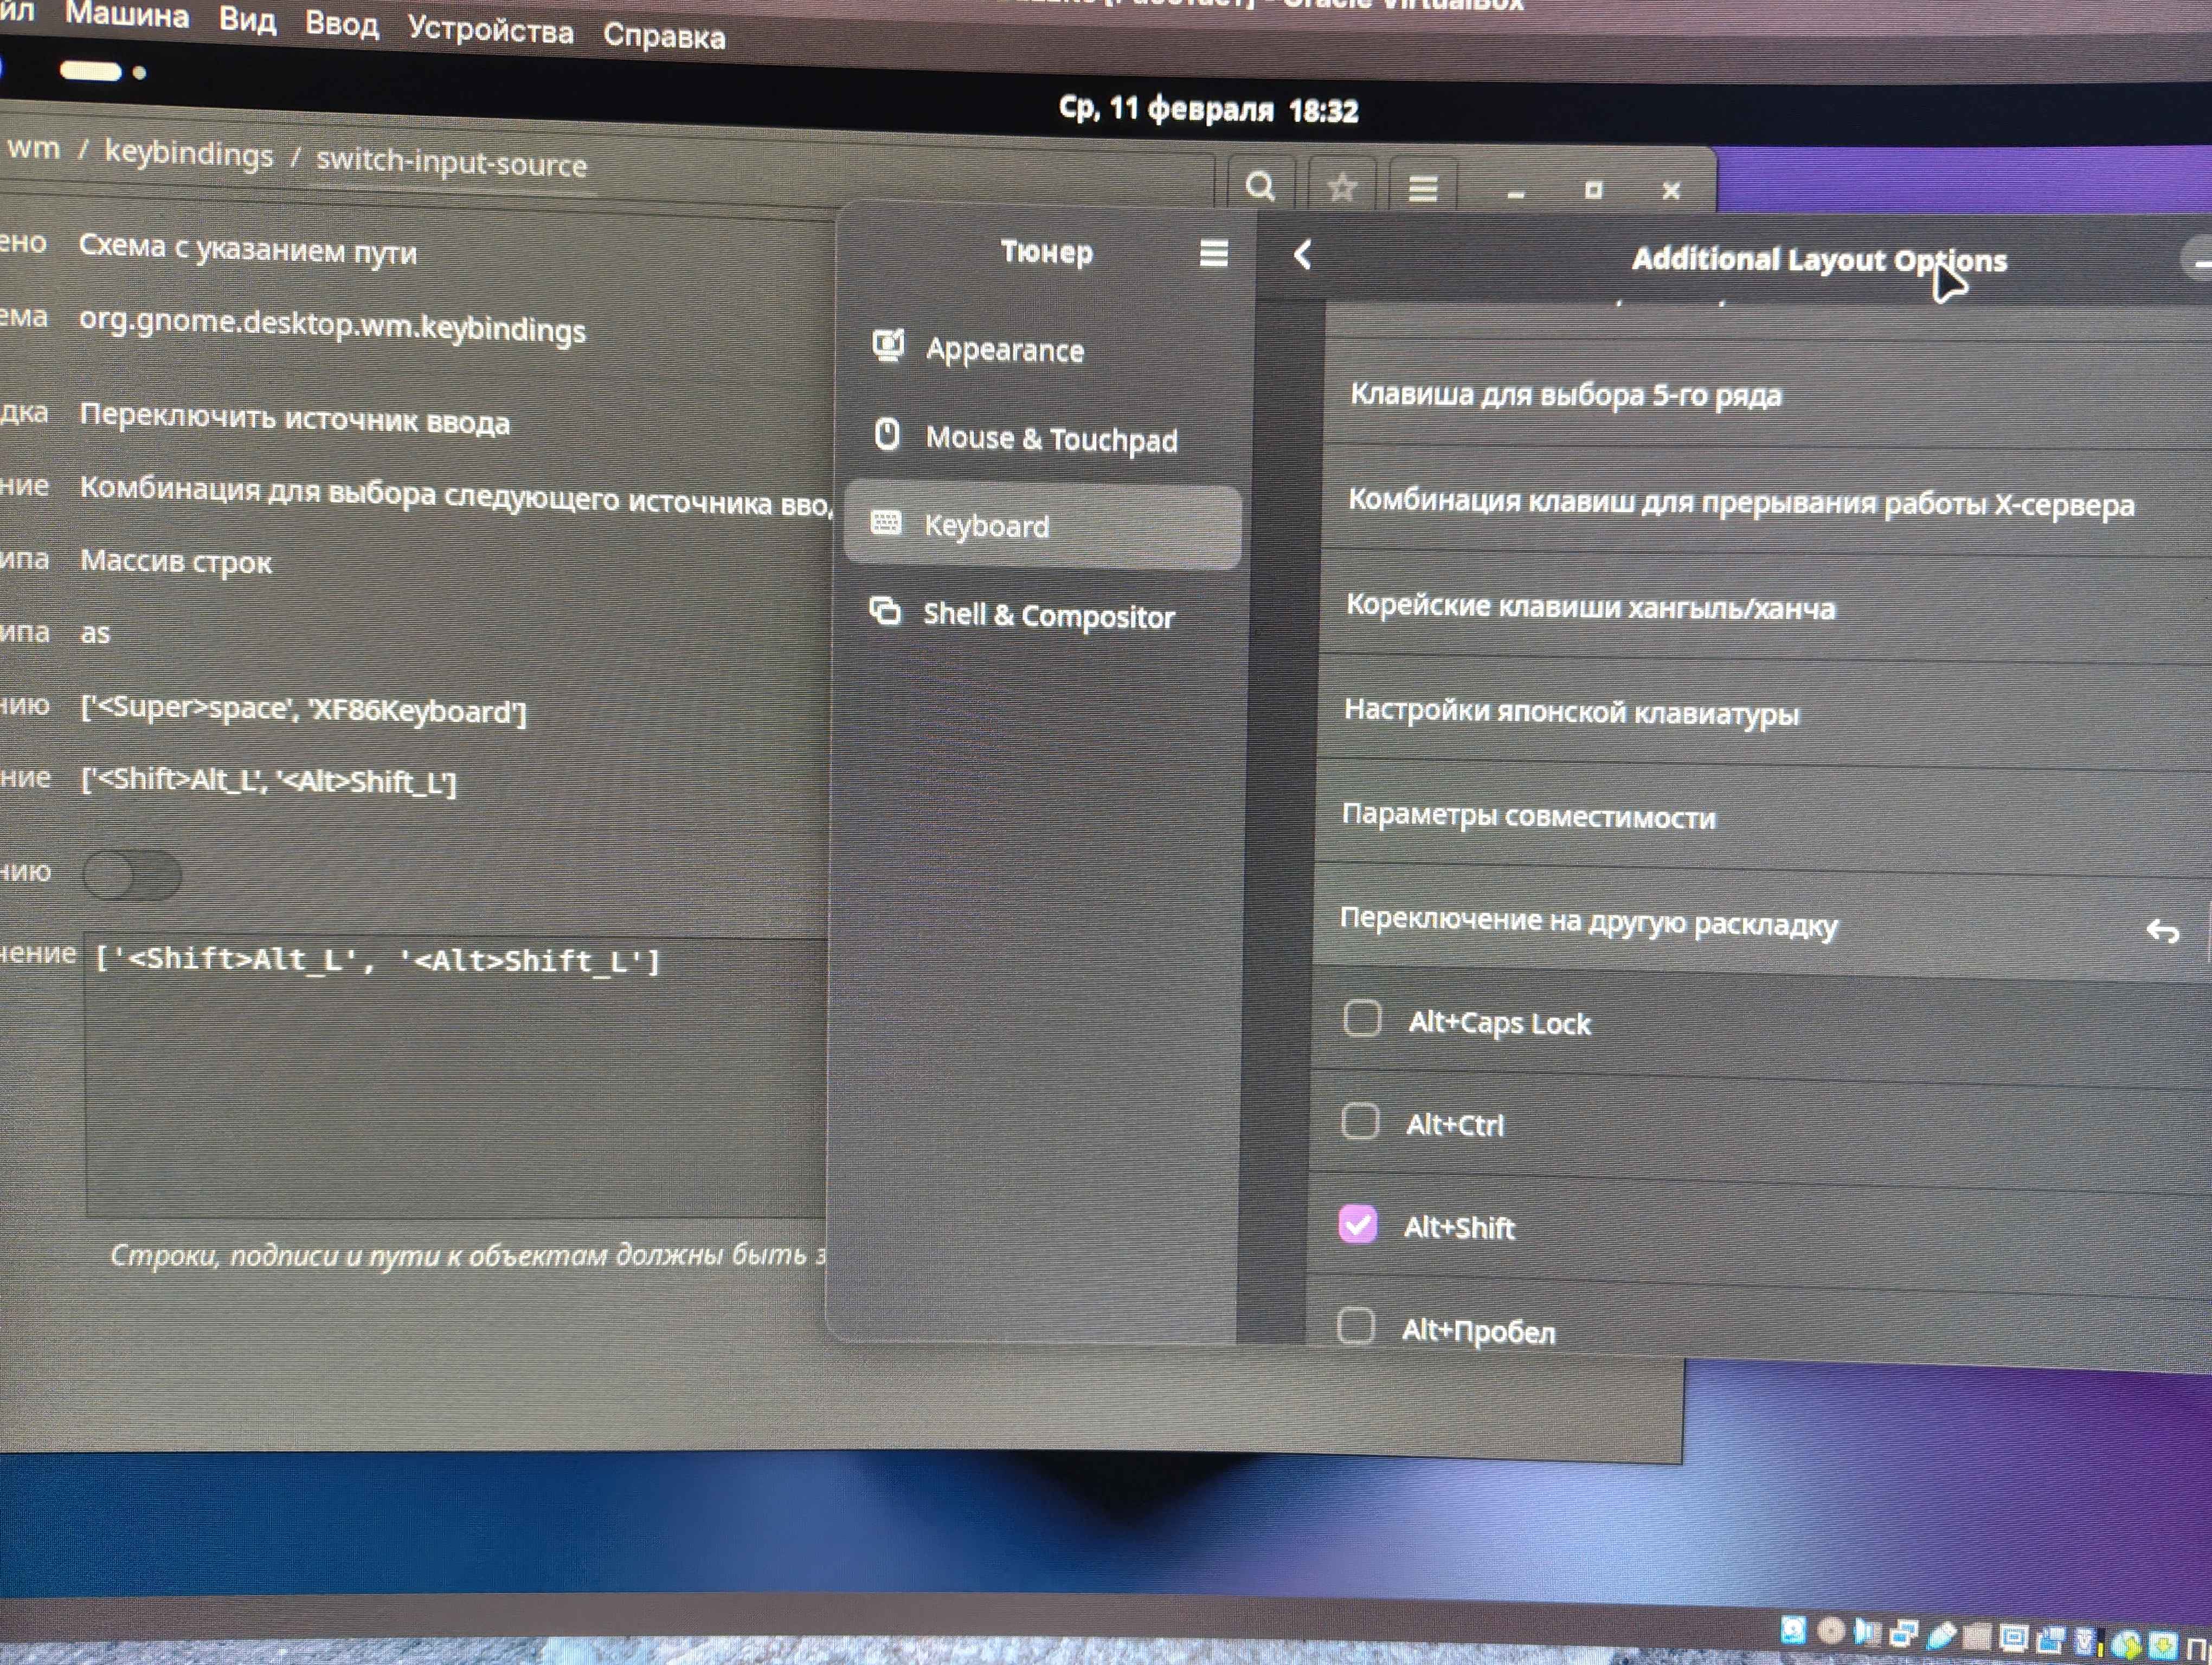
Task: Open dconf editor hamburger menu
Action: coord(1423,188)
